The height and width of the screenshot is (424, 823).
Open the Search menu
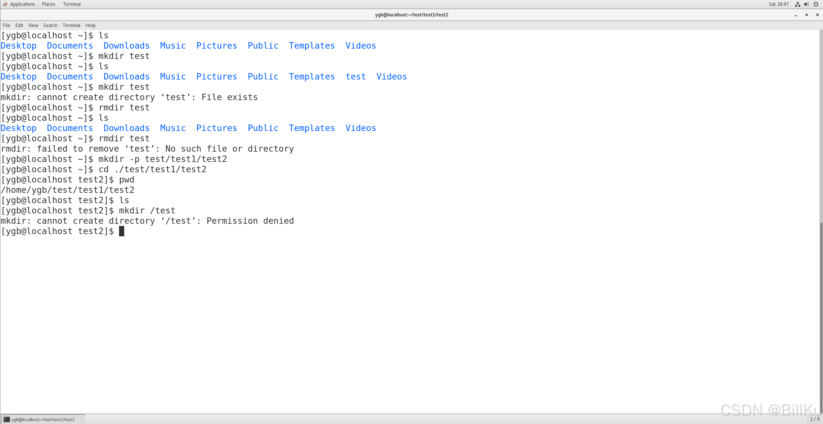click(51, 25)
